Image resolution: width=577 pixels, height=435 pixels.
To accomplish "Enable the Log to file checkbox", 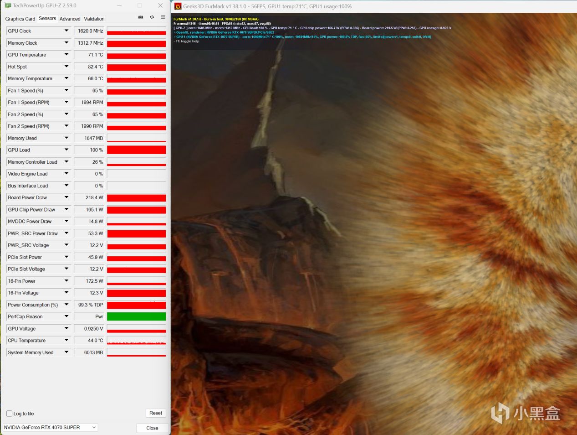I will click(9, 414).
